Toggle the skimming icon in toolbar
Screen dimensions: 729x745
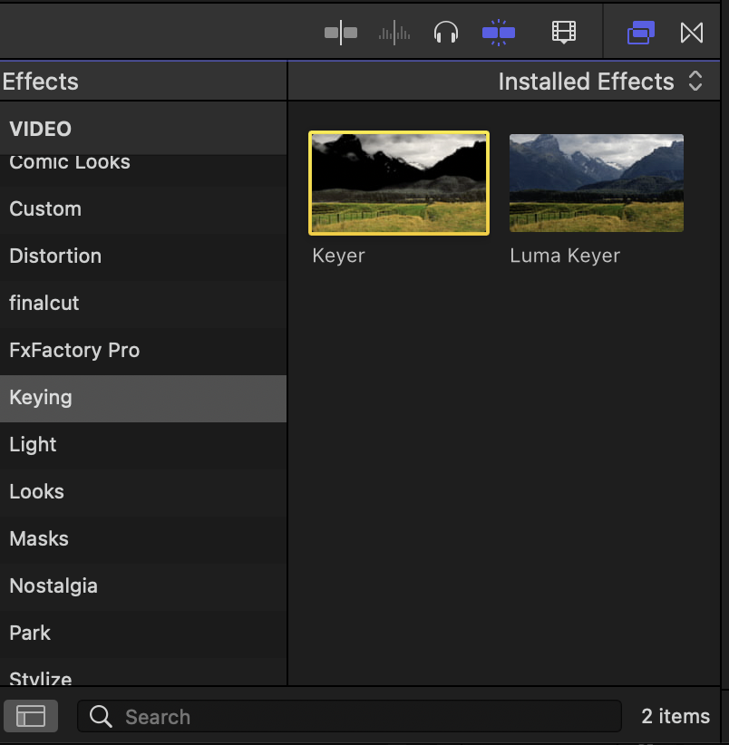(341, 33)
